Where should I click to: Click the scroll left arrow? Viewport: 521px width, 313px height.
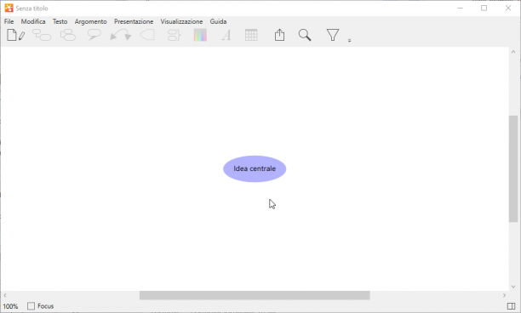5,295
